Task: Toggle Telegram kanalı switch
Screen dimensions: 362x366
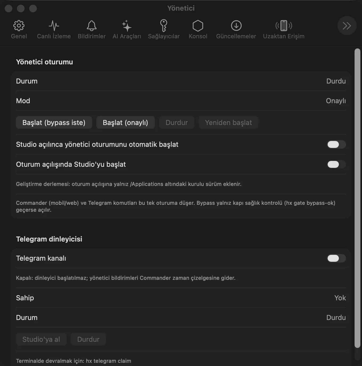Action: pyautogui.click(x=336, y=258)
